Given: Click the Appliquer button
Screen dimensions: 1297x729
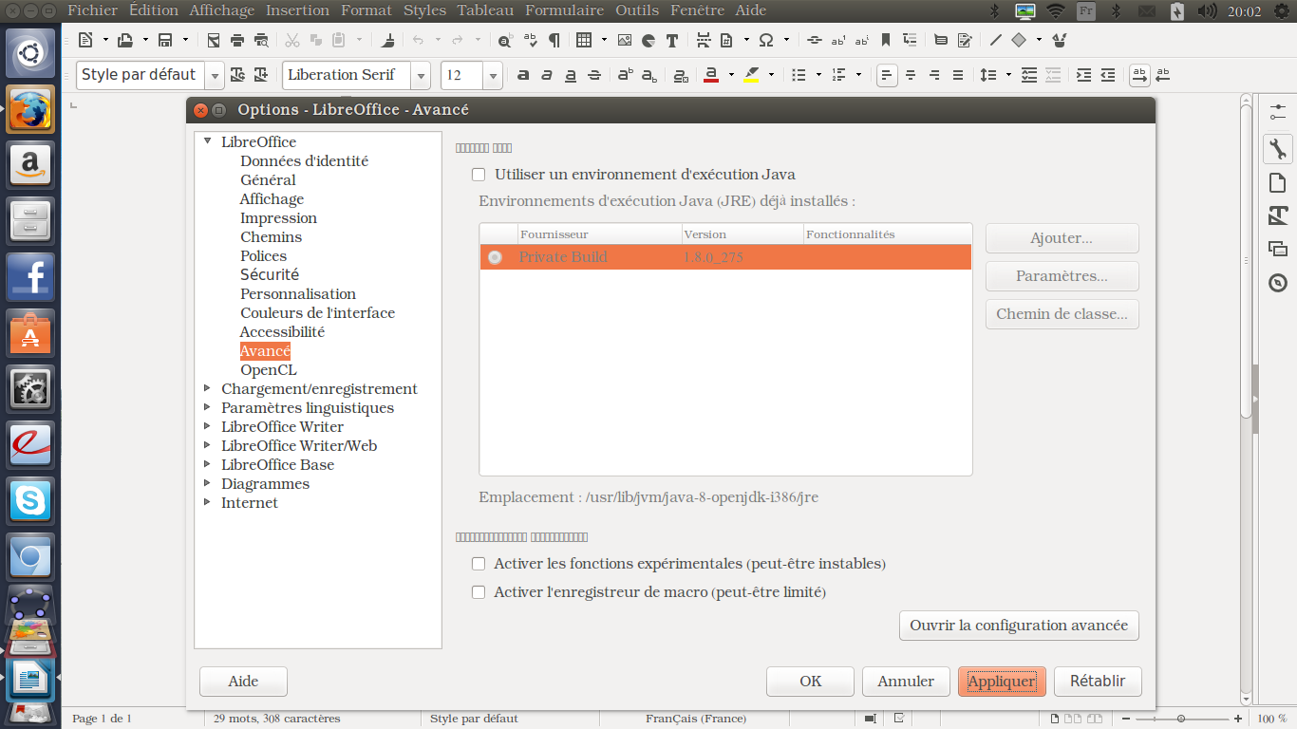Looking at the screenshot, I should pos(1002,682).
